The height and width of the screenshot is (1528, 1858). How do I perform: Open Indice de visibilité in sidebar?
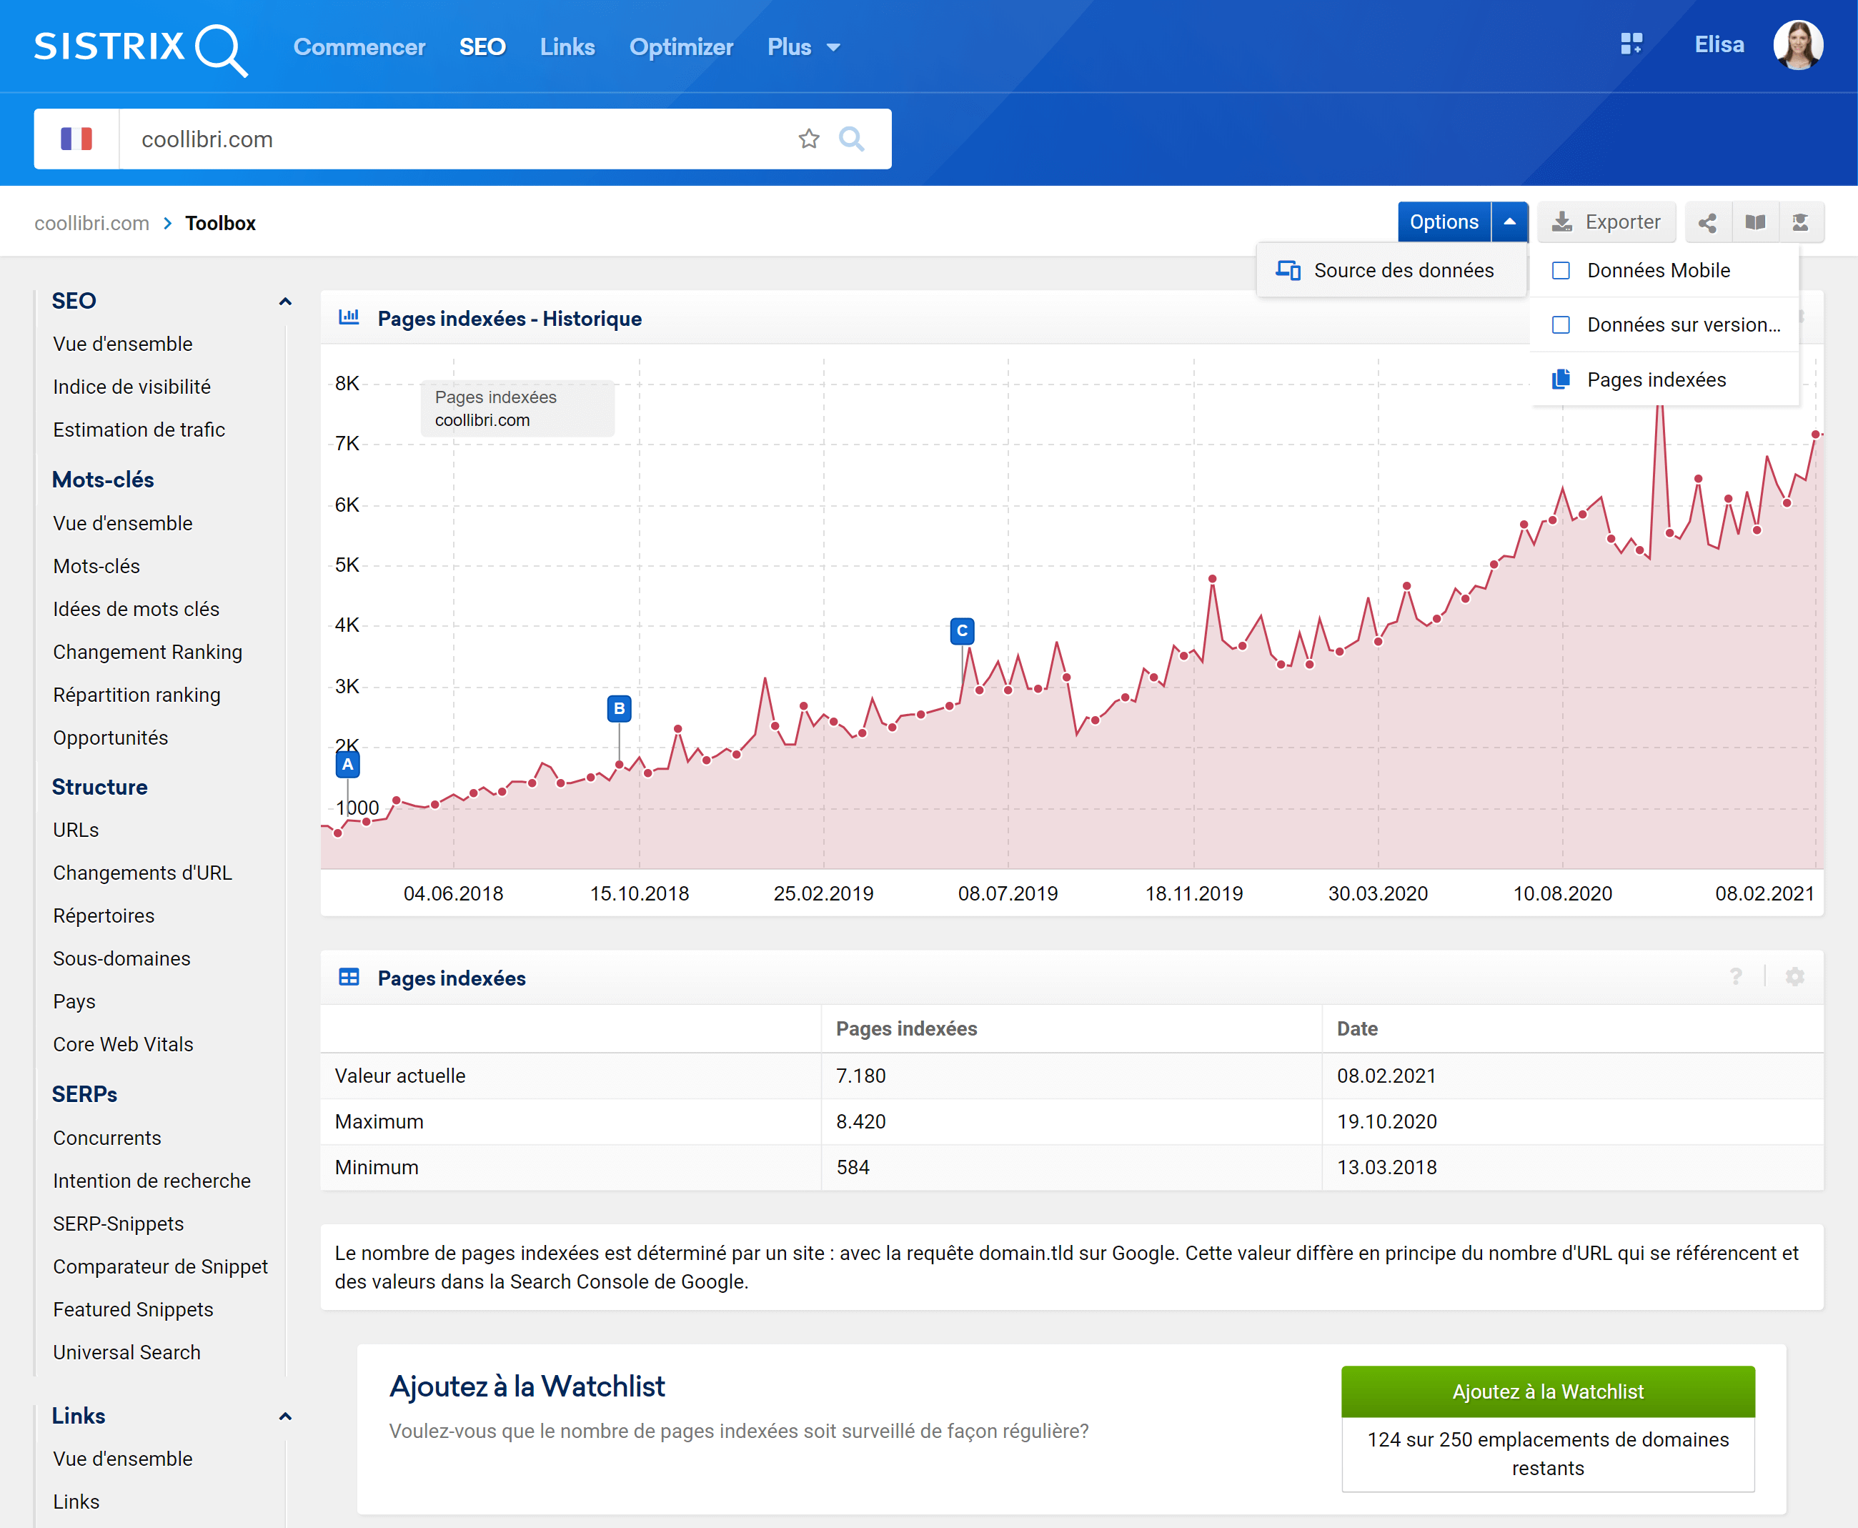click(x=132, y=387)
